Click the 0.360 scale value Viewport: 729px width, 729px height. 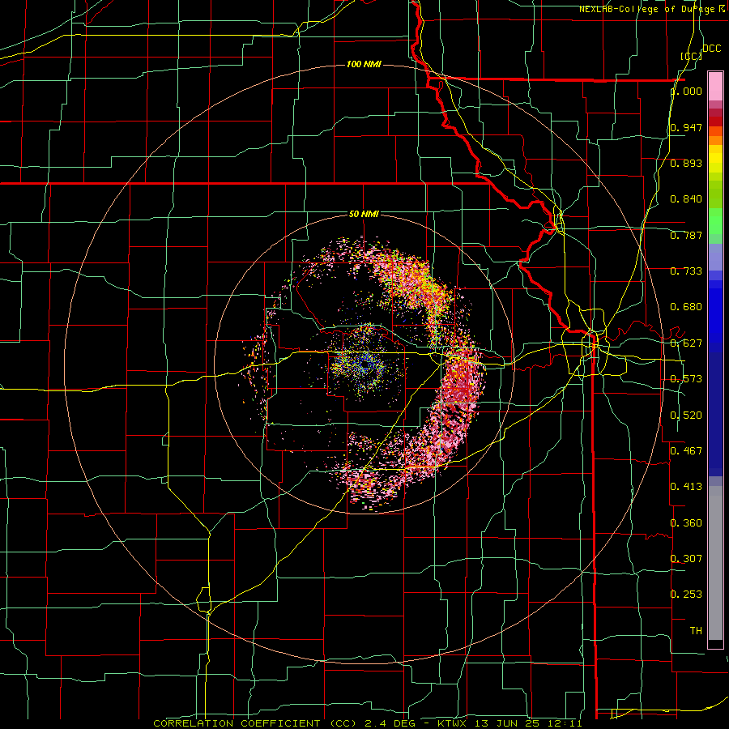tap(687, 523)
